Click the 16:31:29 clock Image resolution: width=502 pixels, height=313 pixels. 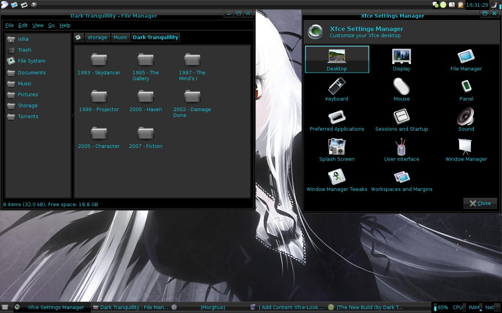coord(477,5)
